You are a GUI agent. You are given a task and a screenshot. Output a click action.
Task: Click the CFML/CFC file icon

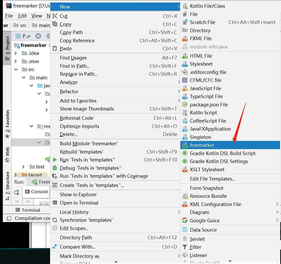coord(185,80)
